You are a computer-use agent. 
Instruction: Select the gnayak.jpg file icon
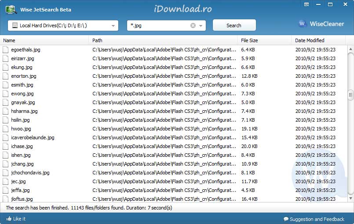point(6,102)
